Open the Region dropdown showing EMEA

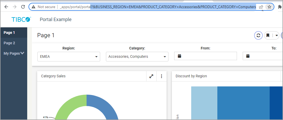(x=69, y=56)
